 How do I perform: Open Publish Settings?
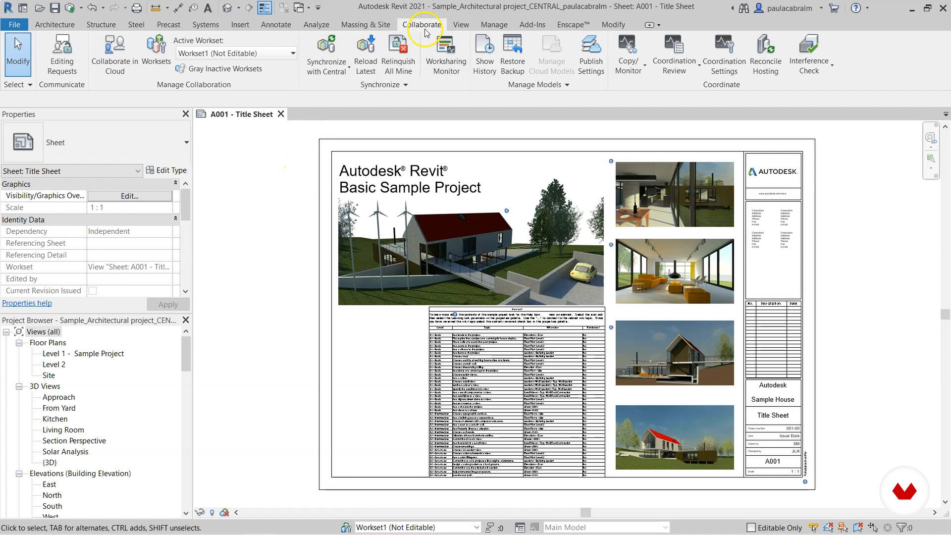click(x=591, y=54)
